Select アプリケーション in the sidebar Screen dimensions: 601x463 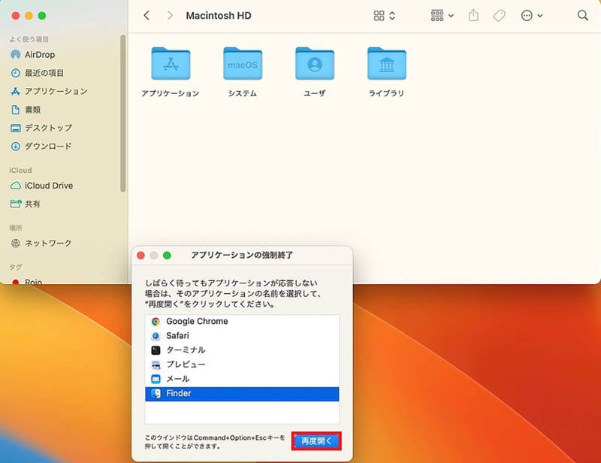coord(49,91)
